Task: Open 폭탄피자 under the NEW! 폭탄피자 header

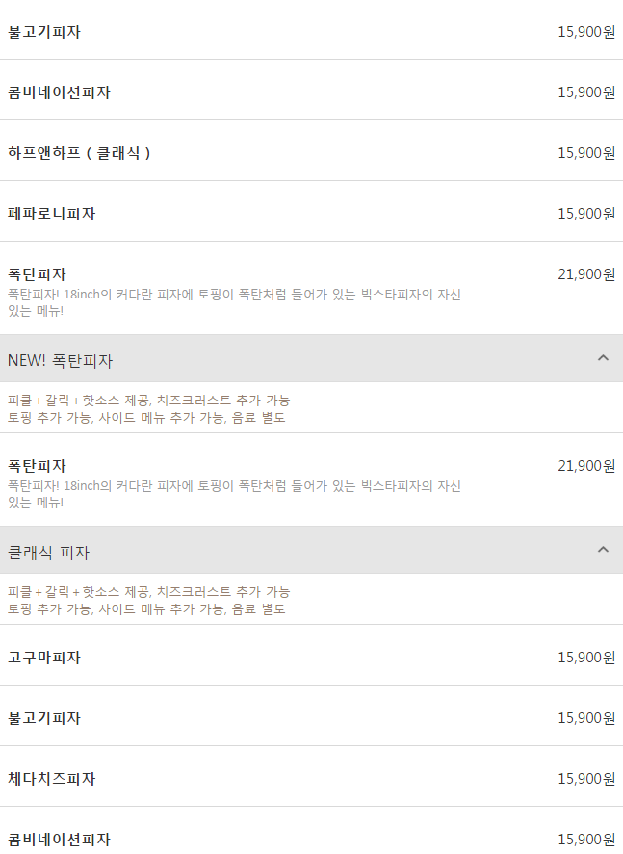Action: pos(37,466)
